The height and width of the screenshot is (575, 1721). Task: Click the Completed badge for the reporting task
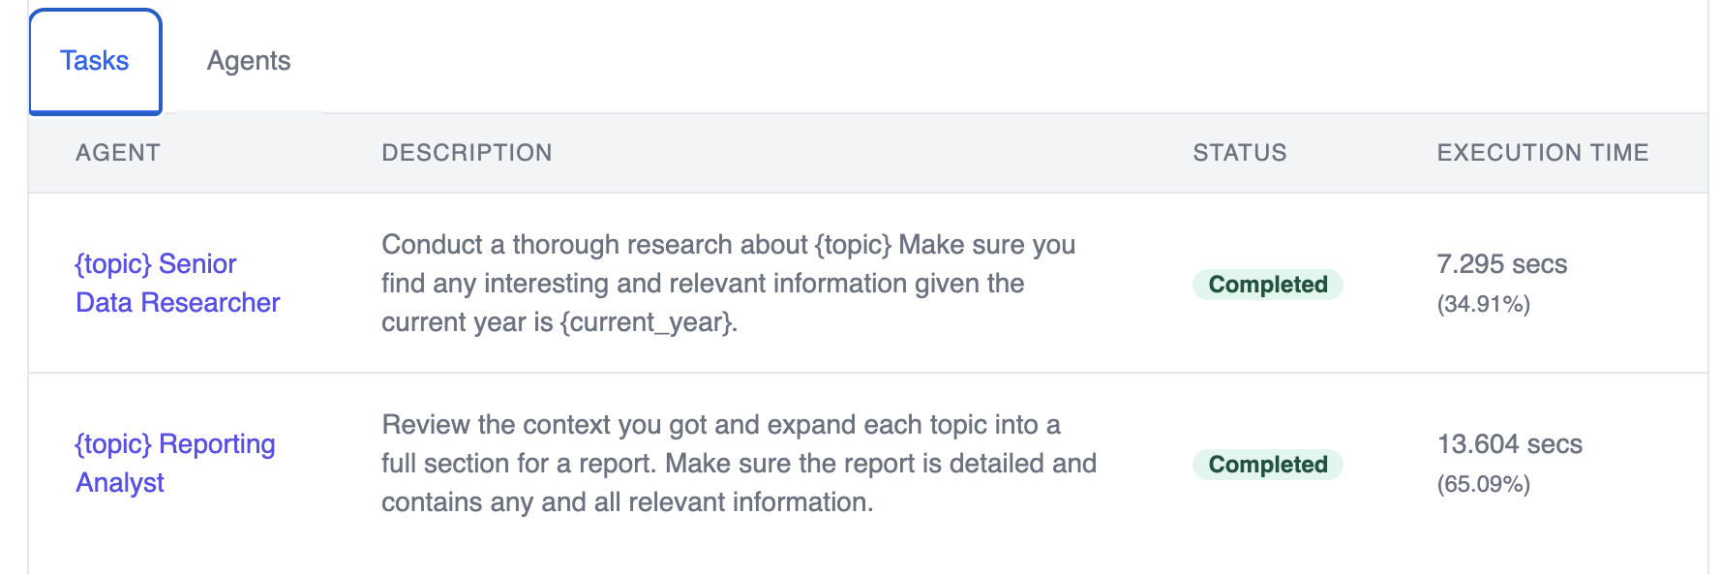pos(1268,465)
